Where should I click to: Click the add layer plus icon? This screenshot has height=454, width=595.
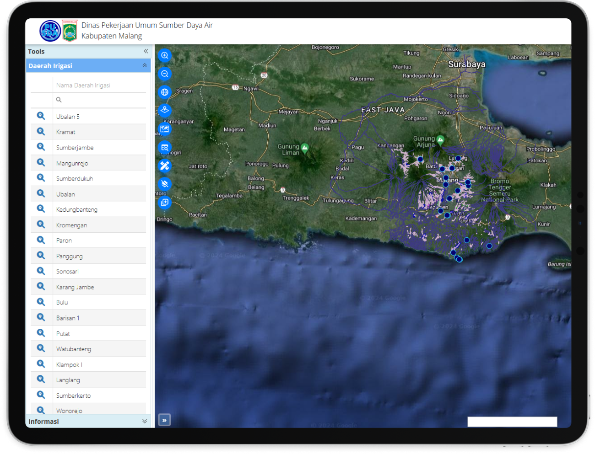coord(165,202)
